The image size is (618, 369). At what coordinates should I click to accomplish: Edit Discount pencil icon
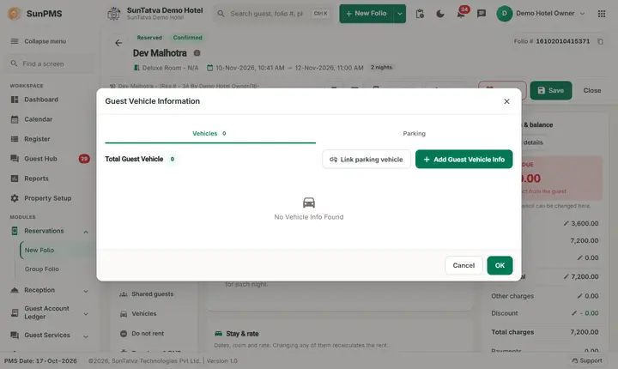pos(574,313)
